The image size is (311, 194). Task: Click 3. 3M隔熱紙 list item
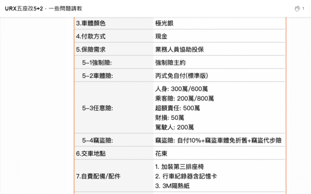coord(172,186)
